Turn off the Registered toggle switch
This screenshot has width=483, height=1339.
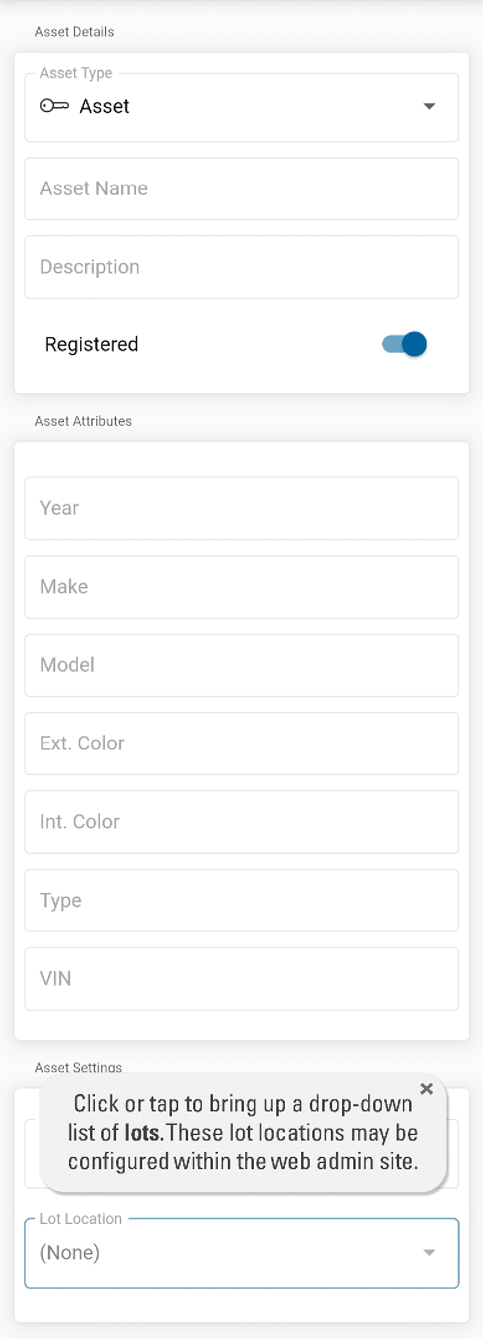(405, 344)
